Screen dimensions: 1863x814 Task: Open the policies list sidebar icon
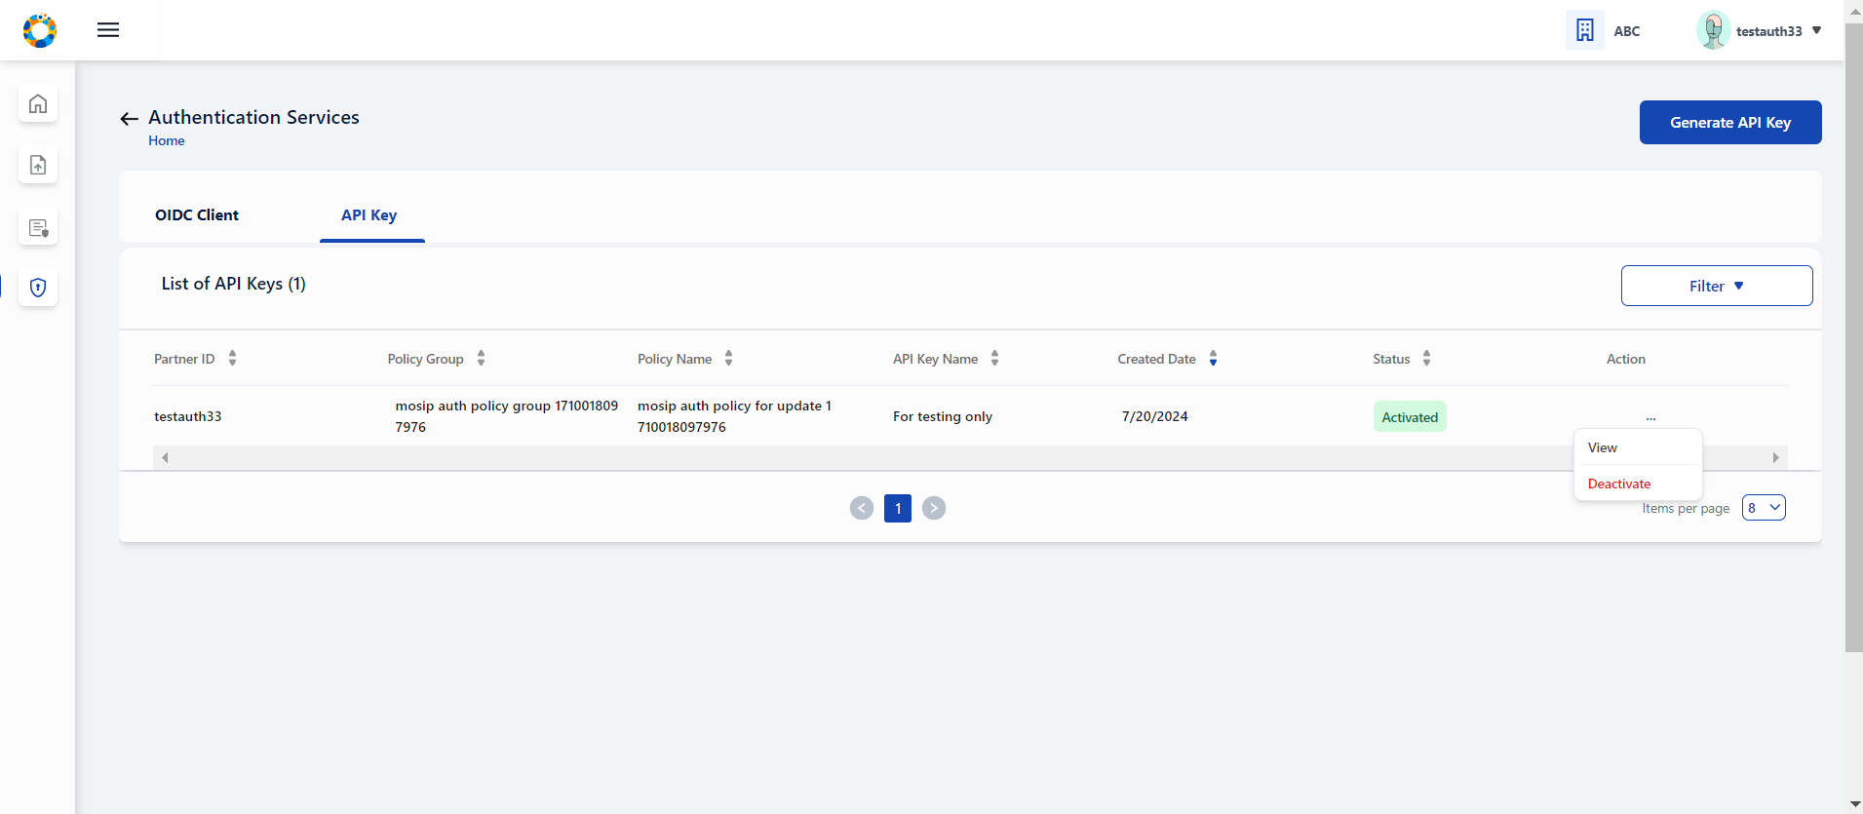click(x=38, y=227)
